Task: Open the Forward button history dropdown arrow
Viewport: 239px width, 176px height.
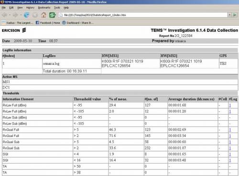Action: coord(21,15)
